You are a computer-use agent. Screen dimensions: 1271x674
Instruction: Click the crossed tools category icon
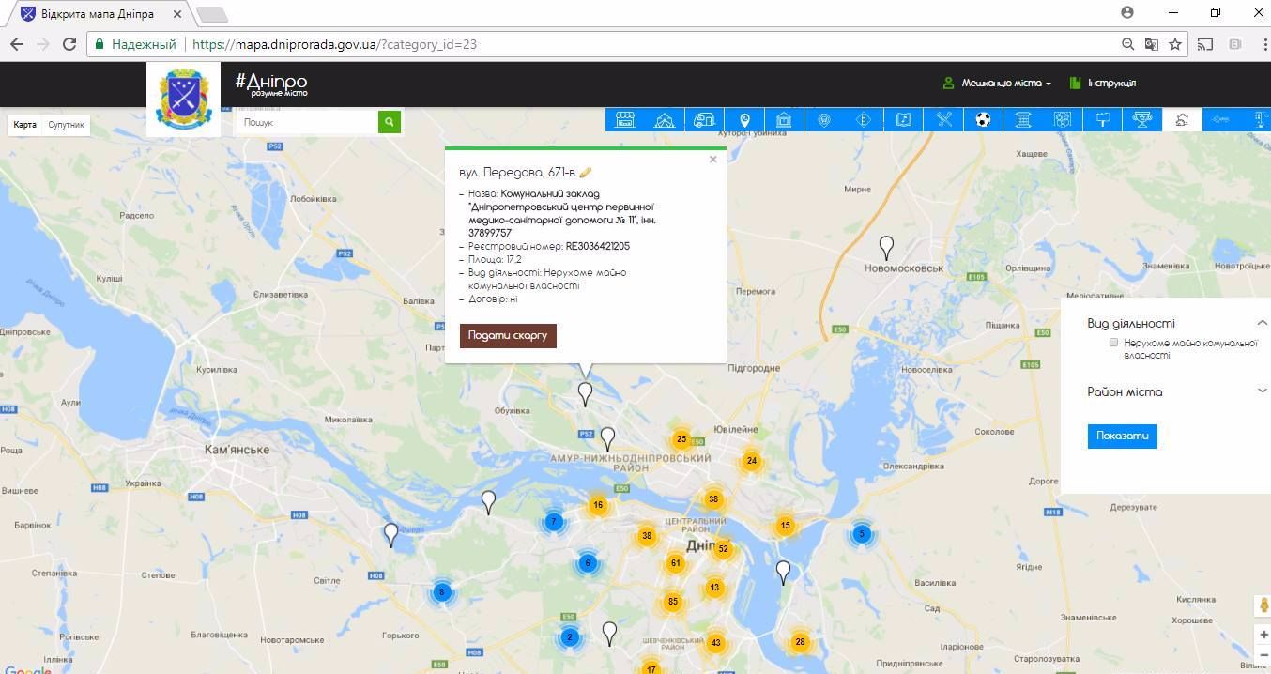point(943,119)
